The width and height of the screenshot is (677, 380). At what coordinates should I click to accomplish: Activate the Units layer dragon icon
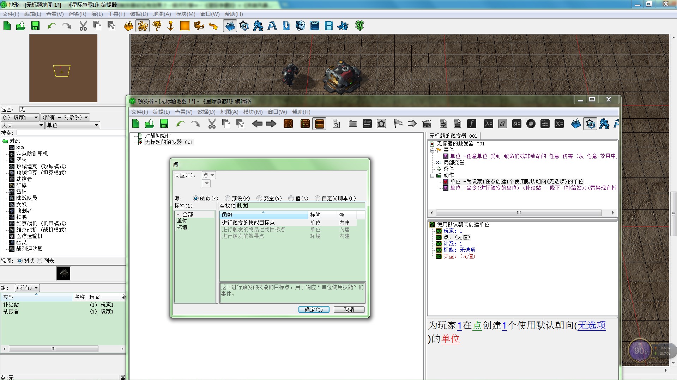(143, 26)
